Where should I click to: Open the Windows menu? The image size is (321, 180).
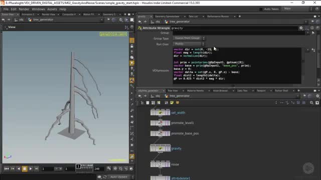coord(38,9)
